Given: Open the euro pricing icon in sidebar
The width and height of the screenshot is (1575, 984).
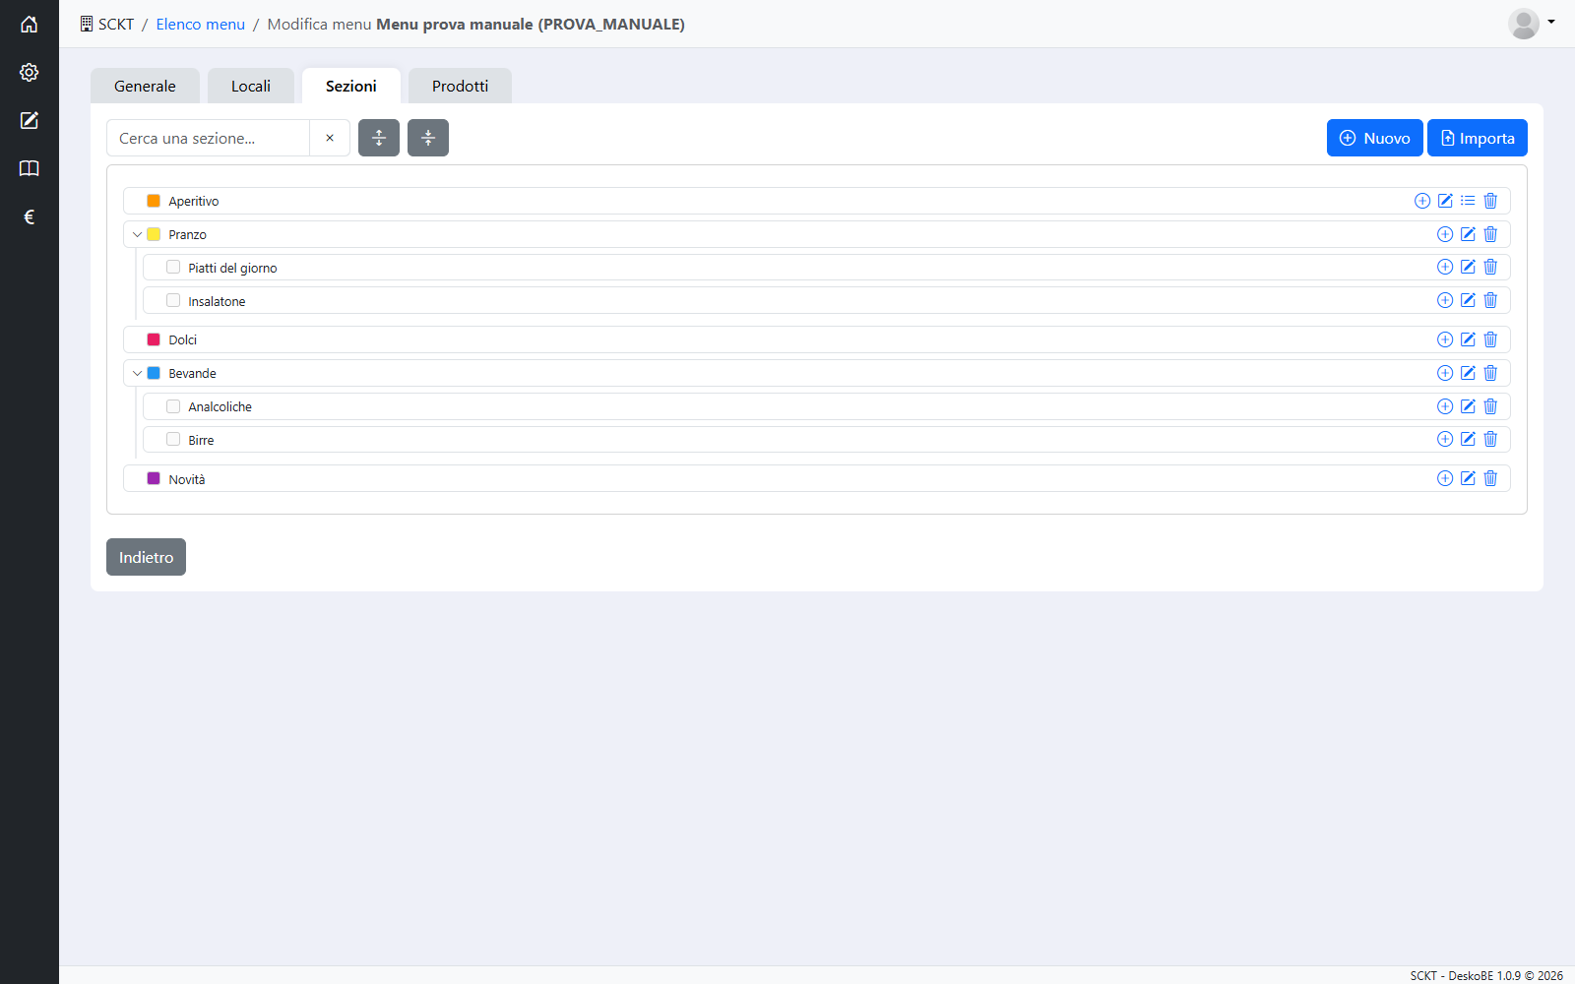Looking at the screenshot, I should point(30,217).
